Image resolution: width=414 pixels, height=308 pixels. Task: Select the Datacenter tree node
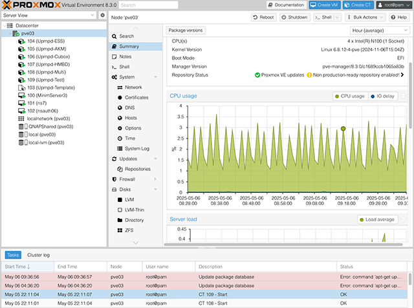click(x=27, y=26)
